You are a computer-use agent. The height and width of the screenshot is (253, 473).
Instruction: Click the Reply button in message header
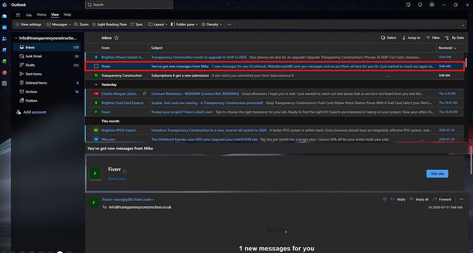point(398,200)
